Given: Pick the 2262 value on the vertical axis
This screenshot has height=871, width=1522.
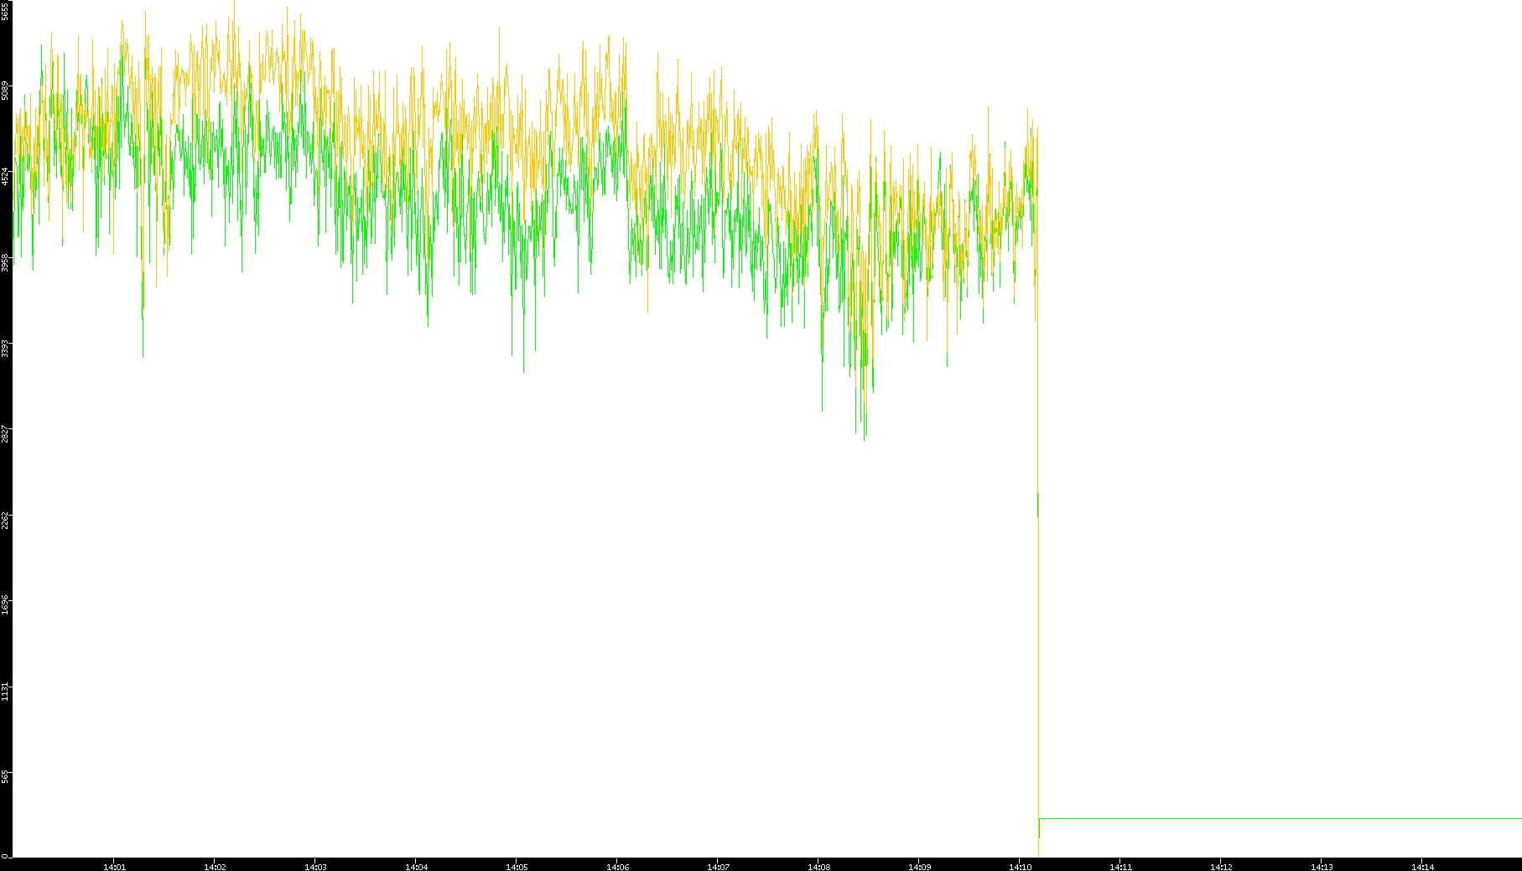Looking at the screenshot, I should 5,520.
